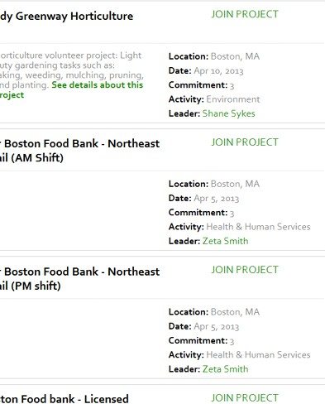Select the Apr 10, 2013 date

pyautogui.click(x=218, y=71)
